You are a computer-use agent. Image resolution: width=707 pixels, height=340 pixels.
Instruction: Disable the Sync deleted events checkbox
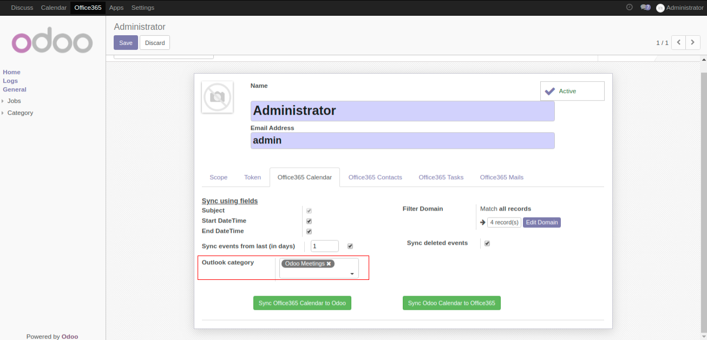[x=487, y=244]
